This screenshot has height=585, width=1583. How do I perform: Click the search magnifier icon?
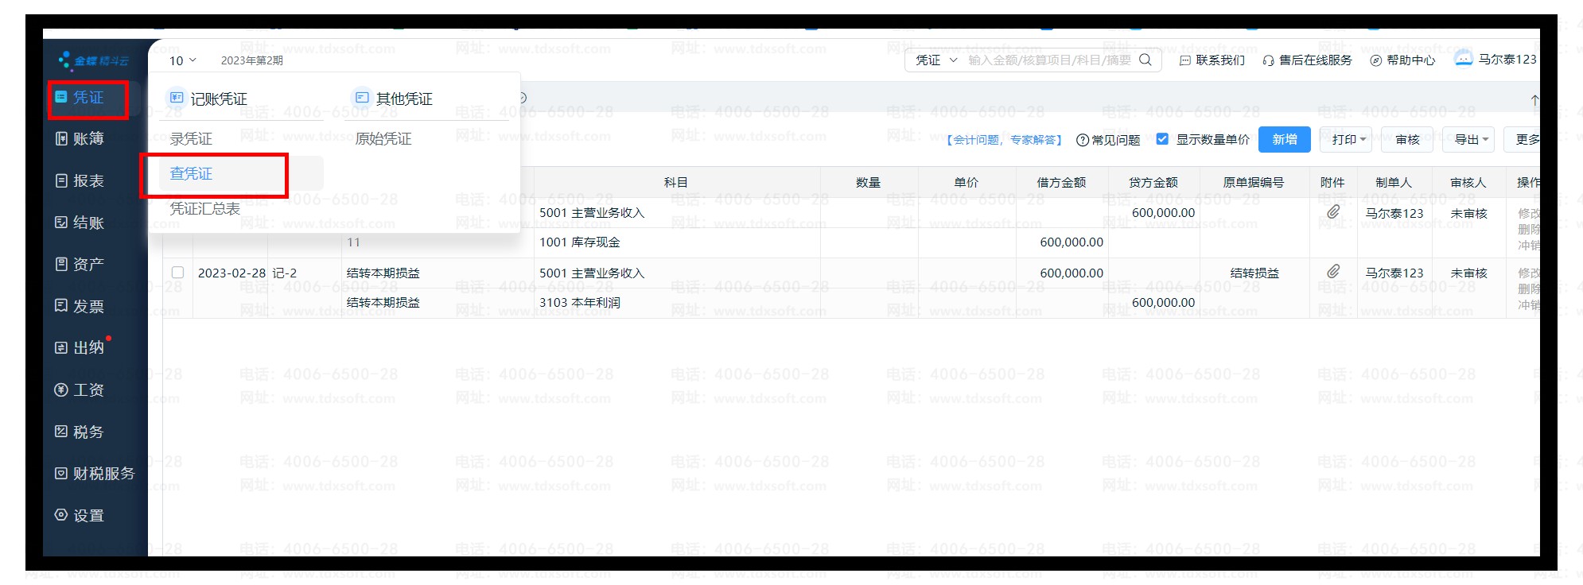tap(1145, 60)
